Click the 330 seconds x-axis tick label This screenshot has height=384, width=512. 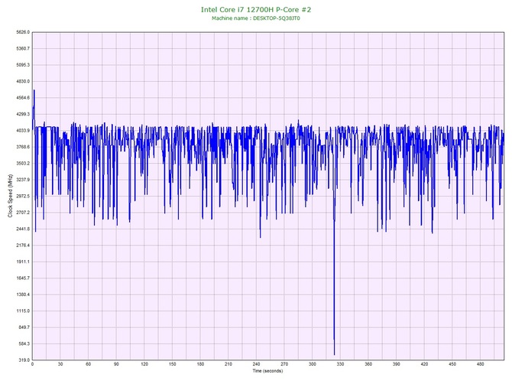pos(340,364)
